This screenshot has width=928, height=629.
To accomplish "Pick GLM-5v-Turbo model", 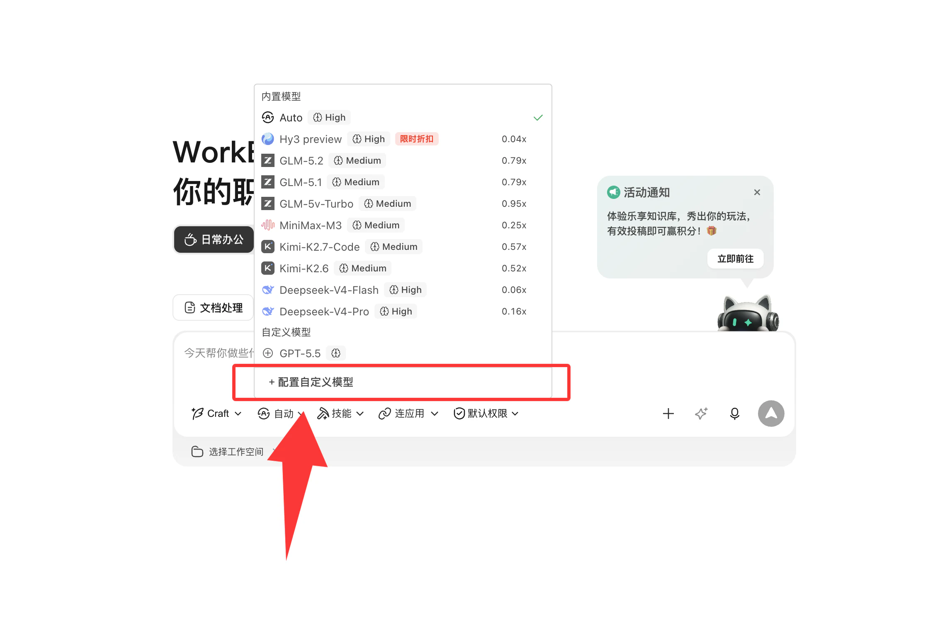I will tap(403, 204).
